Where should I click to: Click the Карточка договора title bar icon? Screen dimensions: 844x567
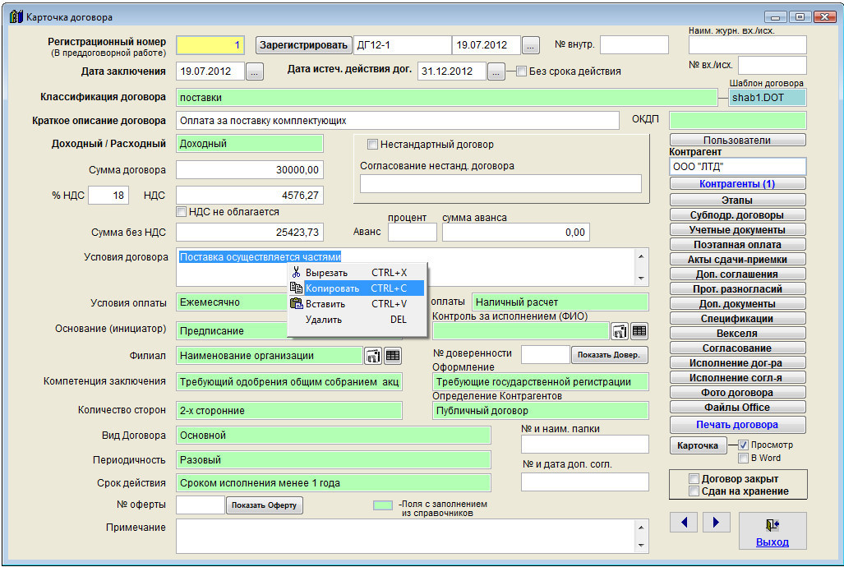16,16
